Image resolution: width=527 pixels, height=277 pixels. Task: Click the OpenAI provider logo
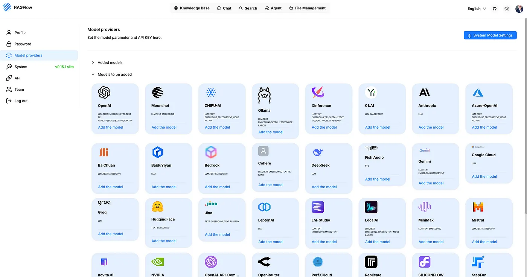click(x=104, y=92)
